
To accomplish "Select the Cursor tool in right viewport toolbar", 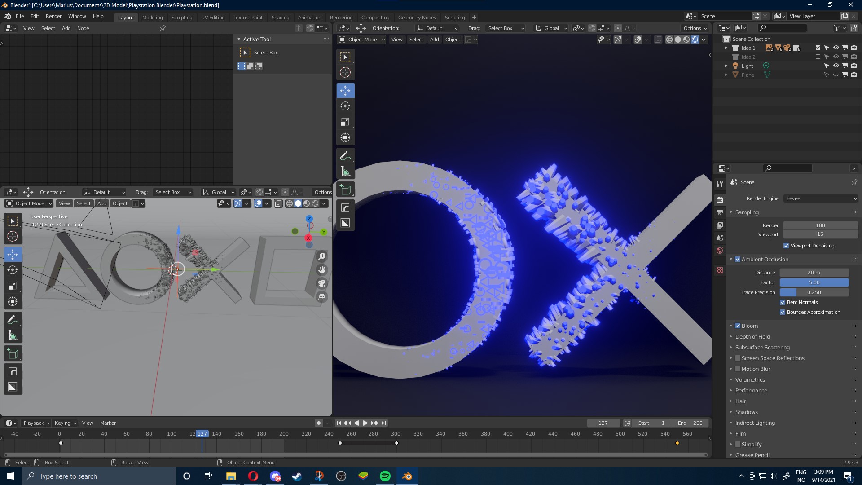I will (345, 72).
